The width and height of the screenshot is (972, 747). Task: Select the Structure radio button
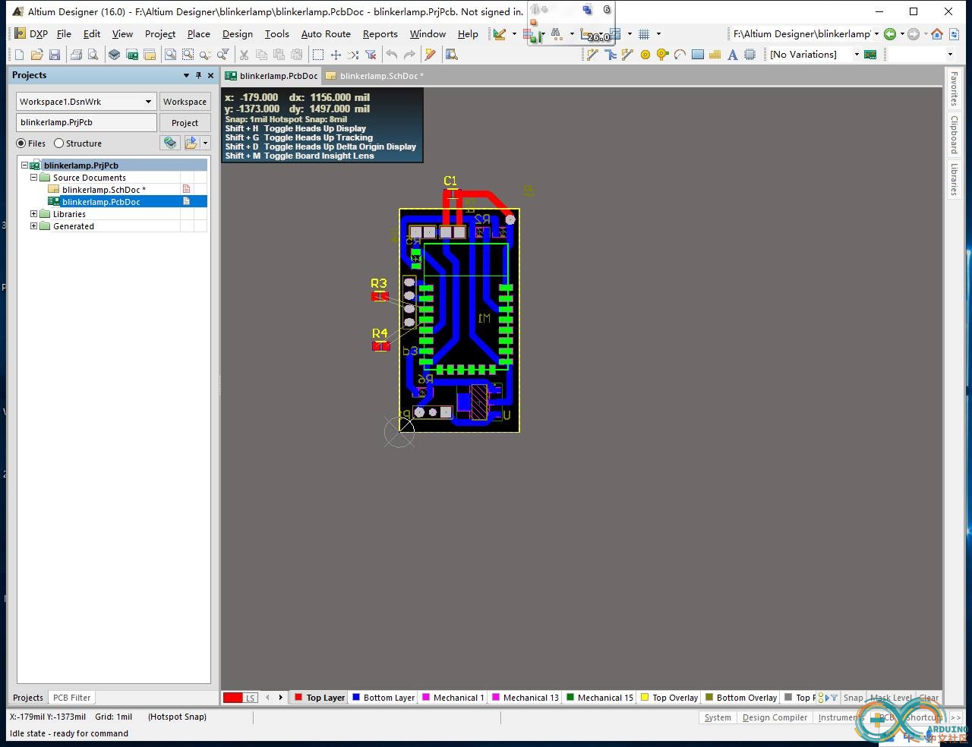click(x=58, y=143)
